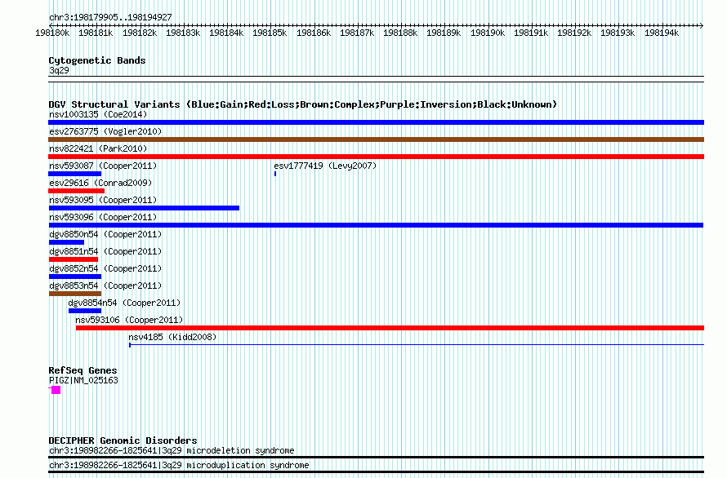Viewport: 727px width, 478px height.
Task: Click the nsv4185 (Kidd2008) thin line feature
Action: click(417, 344)
